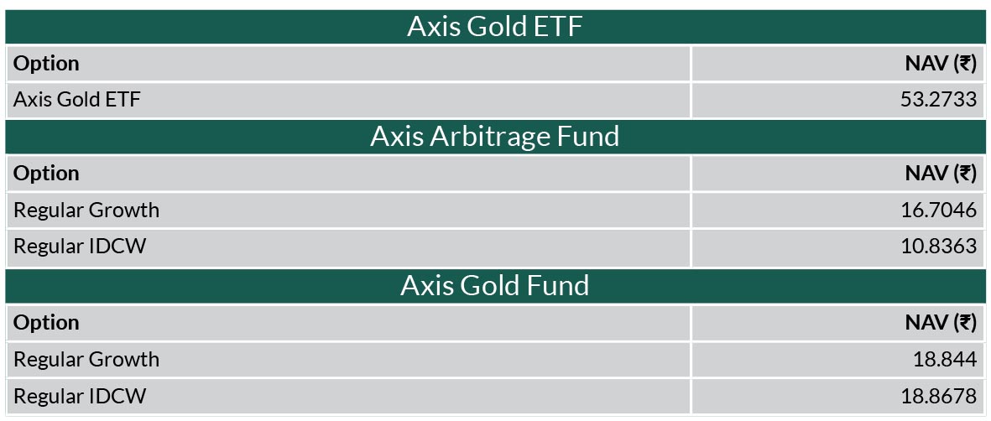Screen dimensions: 991x421
Task: Click NAV value 10.8363
Action: click(x=938, y=247)
